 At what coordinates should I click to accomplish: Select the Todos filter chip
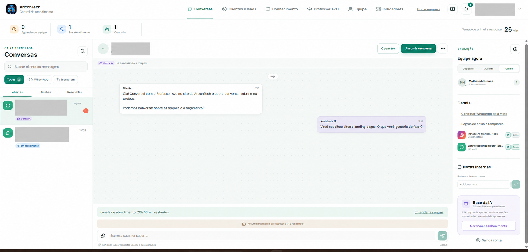click(14, 79)
